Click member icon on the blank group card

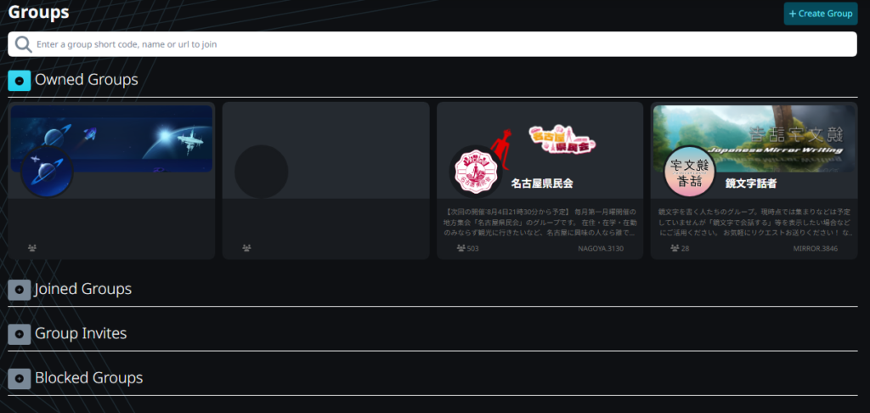click(x=246, y=248)
